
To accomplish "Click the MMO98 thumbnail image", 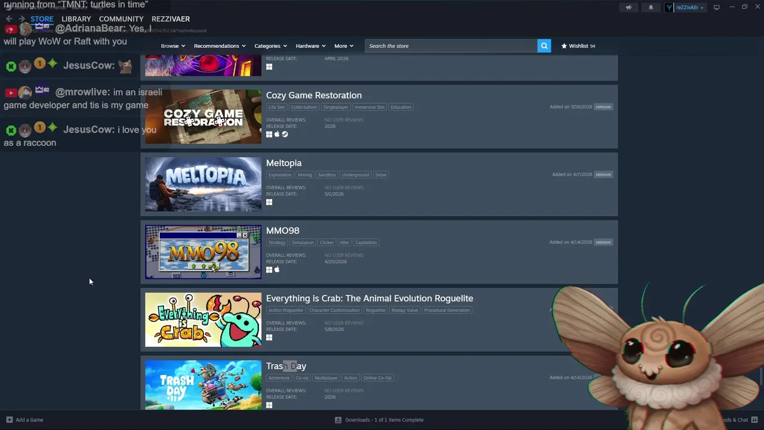I will coord(203,252).
